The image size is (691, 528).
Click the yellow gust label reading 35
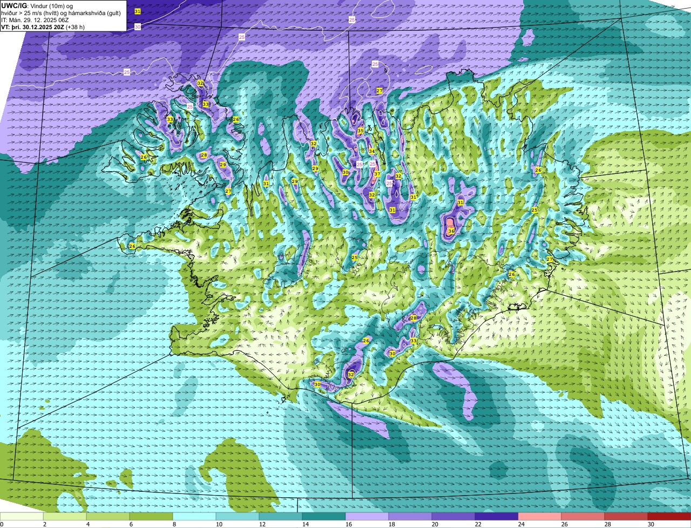[x=360, y=131]
